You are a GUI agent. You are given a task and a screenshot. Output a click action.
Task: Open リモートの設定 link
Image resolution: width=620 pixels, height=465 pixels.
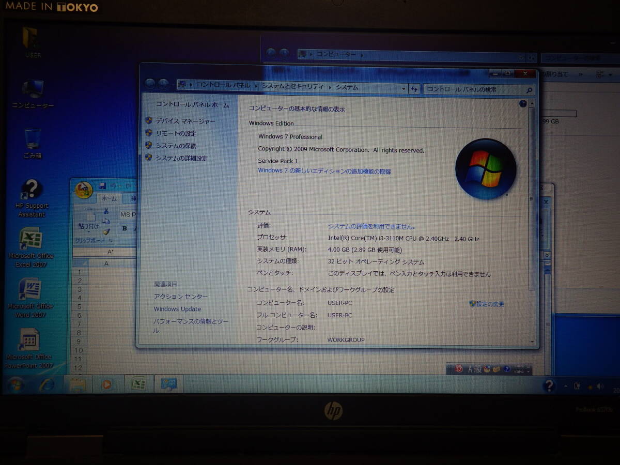pos(176,133)
